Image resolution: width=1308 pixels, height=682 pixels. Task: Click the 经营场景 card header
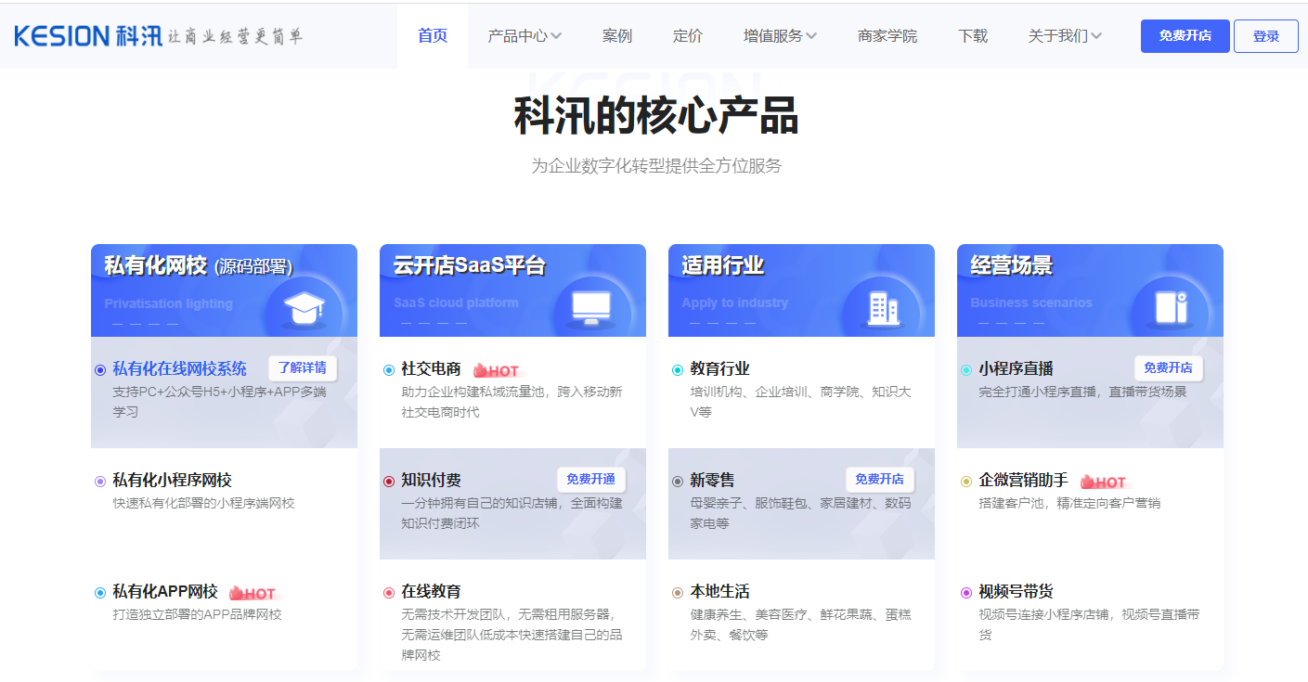pyautogui.click(x=1090, y=290)
